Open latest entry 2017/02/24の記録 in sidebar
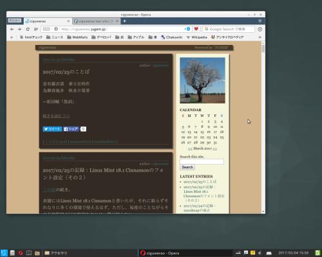 pyautogui.click(x=200, y=208)
